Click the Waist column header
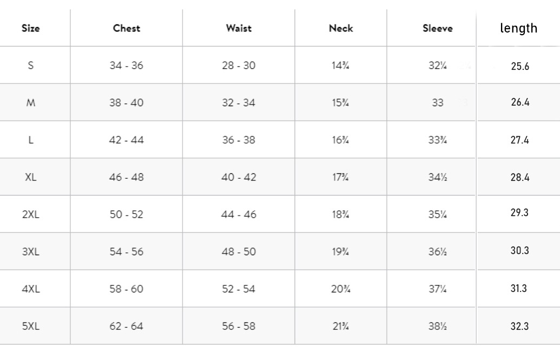This screenshot has height=351, width=560. tap(239, 28)
